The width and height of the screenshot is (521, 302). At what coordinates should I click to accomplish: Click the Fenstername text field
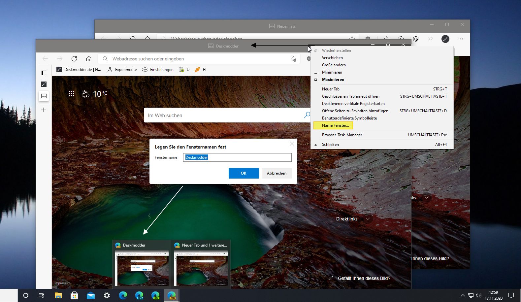click(237, 157)
